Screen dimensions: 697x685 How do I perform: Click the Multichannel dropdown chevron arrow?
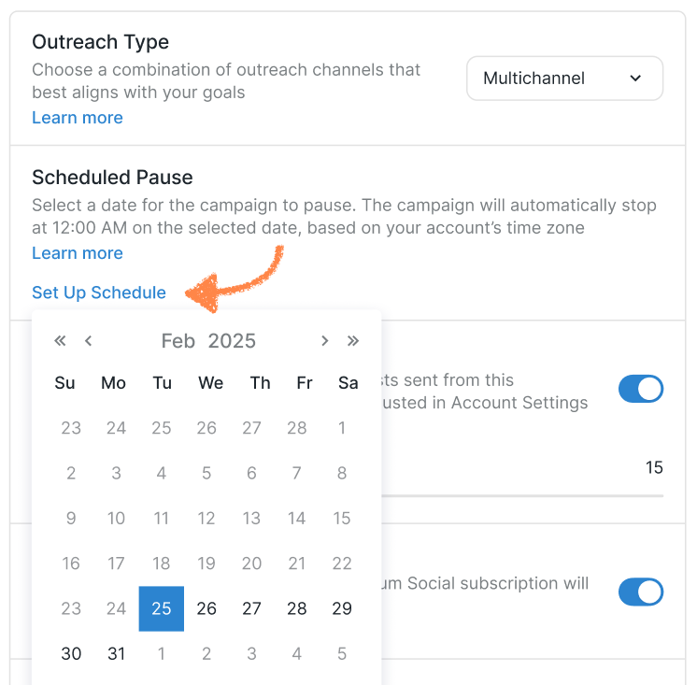(x=636, y=78)
